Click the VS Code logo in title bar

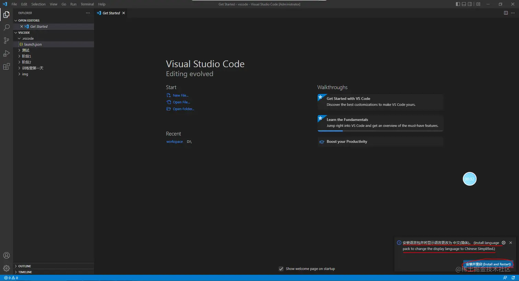(x=5, y=4)
